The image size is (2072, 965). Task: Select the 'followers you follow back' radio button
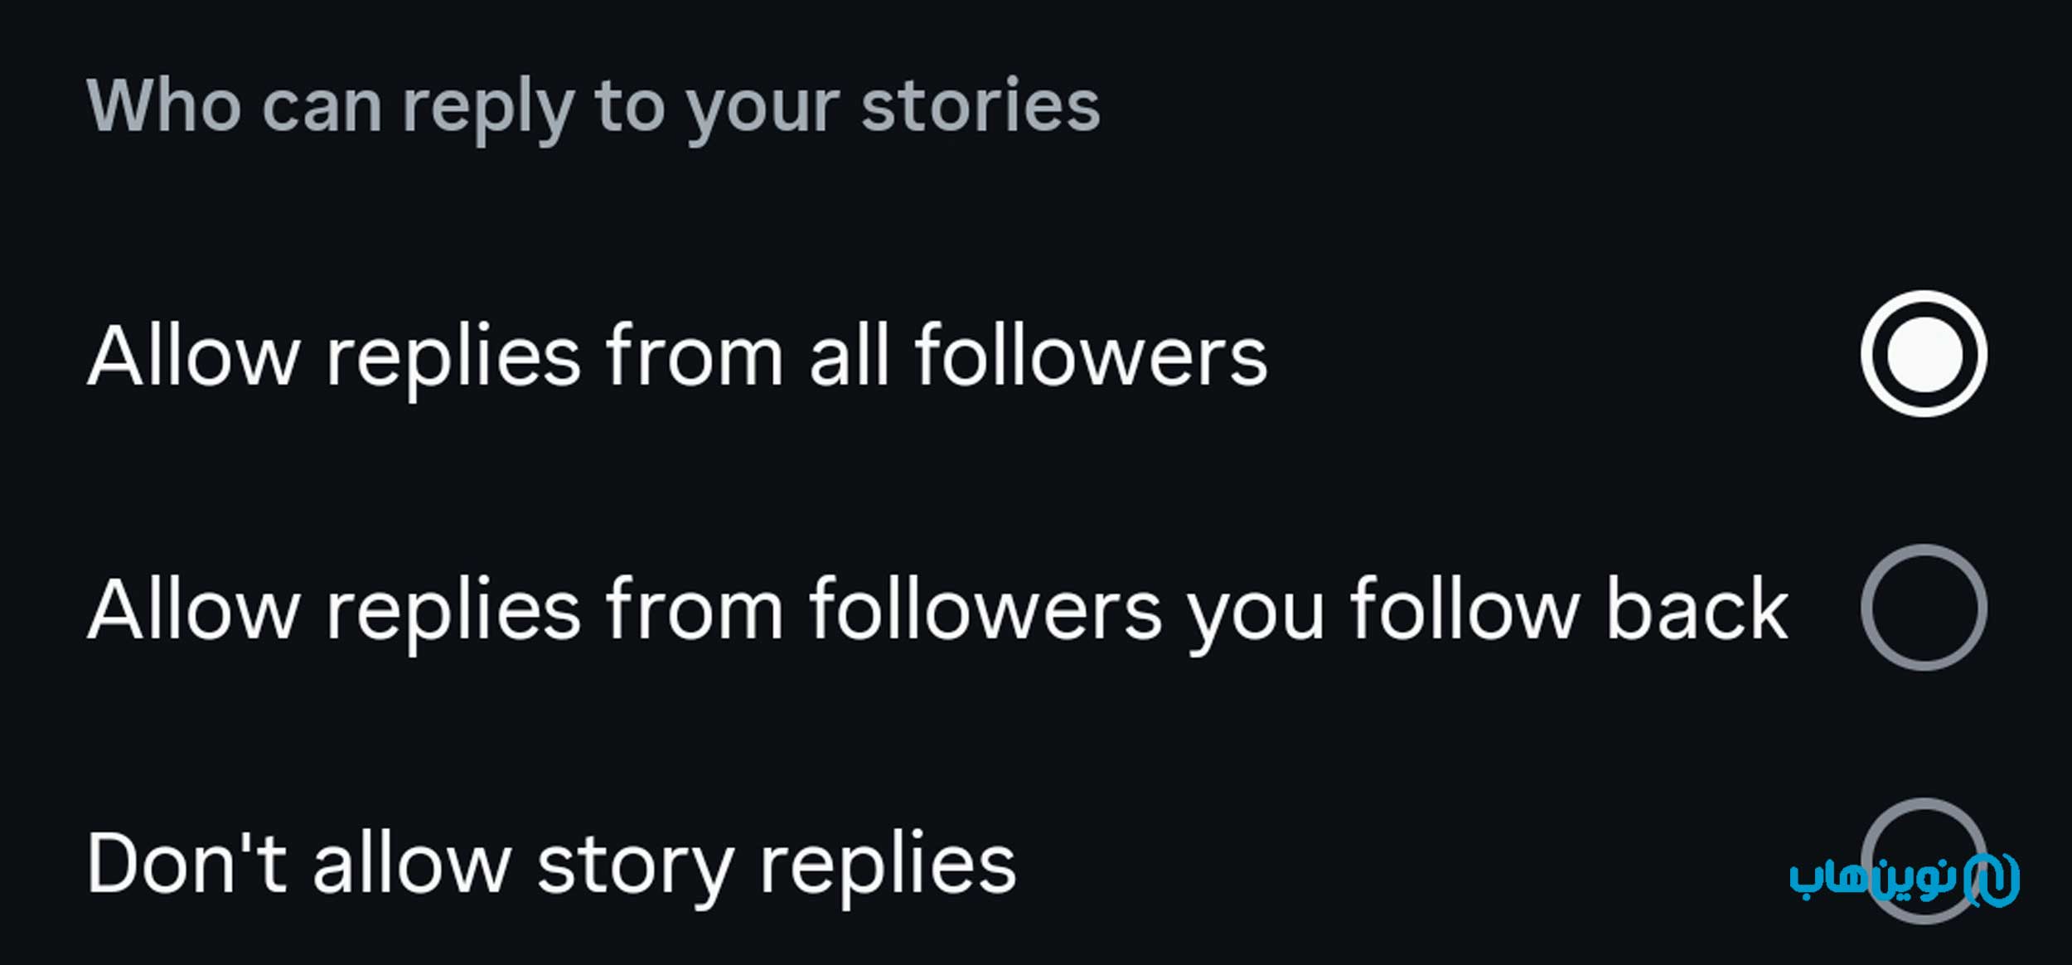click(x=1923, y=608)
